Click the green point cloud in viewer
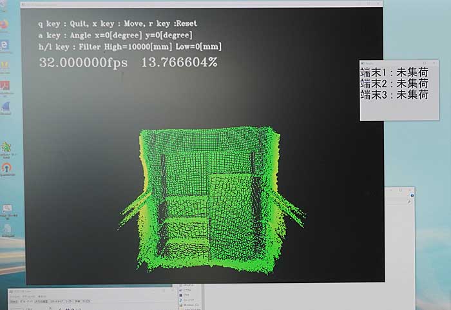 point(212,199)
